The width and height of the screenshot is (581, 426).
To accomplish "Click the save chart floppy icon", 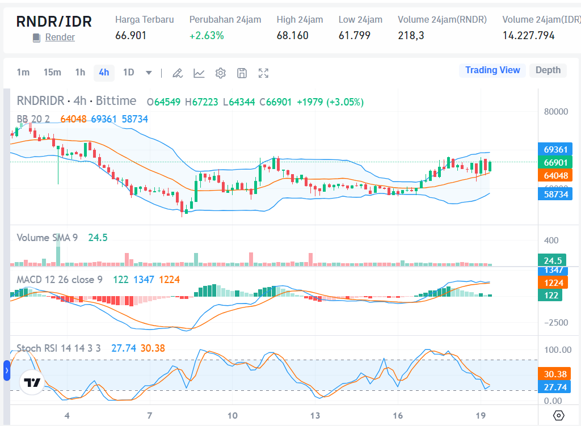I will coord(242,73).
